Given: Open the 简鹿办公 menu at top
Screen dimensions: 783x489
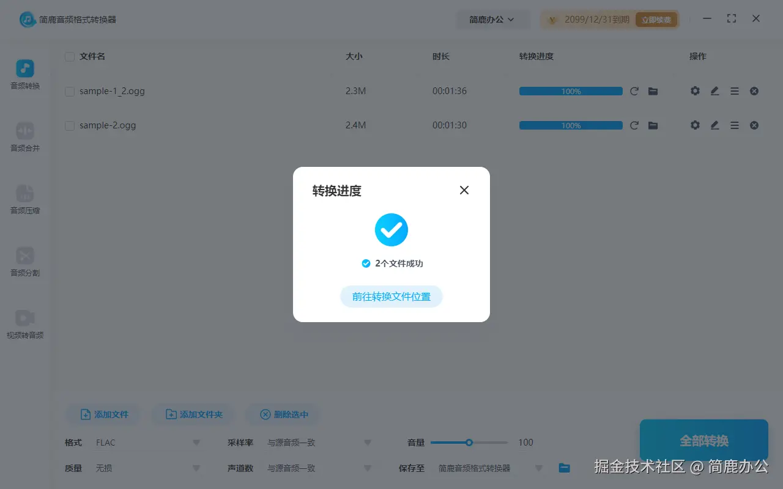Looking at the screenshot, I should pos(493,19).
